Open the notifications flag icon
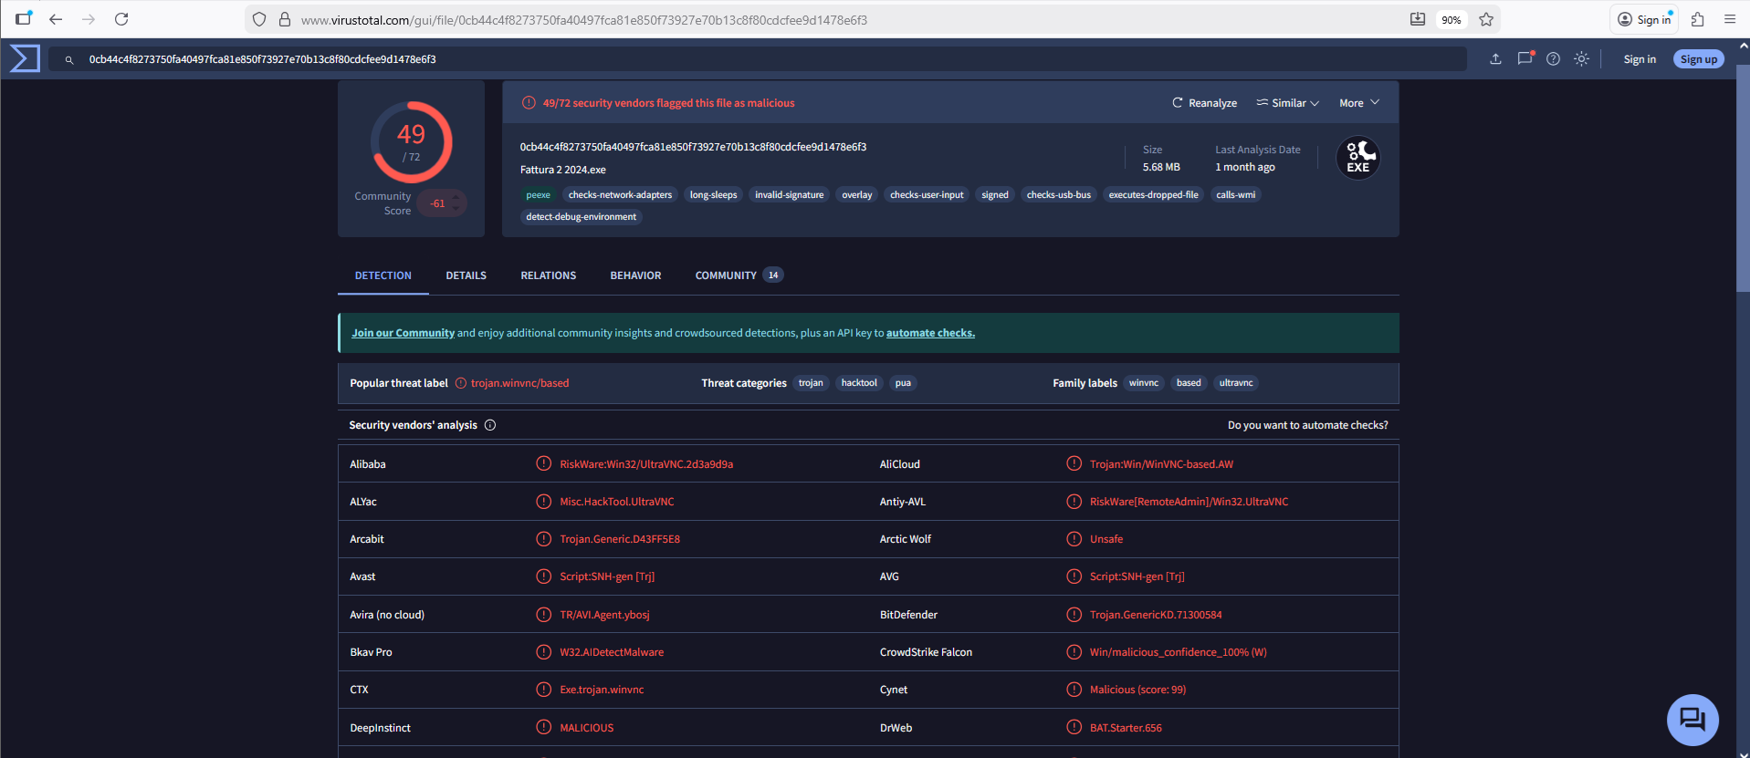1750x758 pixels. click(1525, 59)
